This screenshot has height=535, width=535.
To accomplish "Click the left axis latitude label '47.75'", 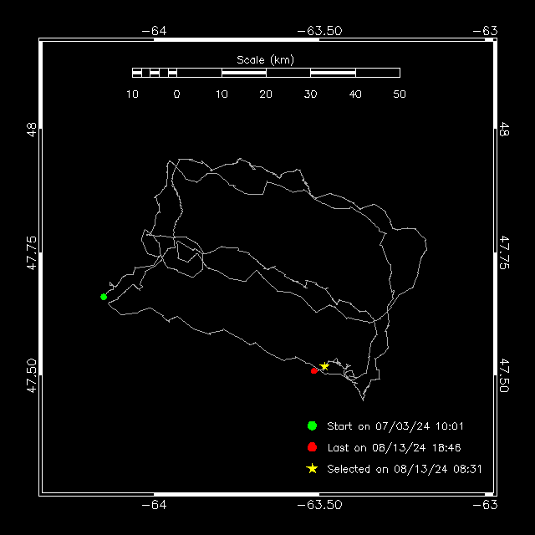I will click(x=32, y=252).
